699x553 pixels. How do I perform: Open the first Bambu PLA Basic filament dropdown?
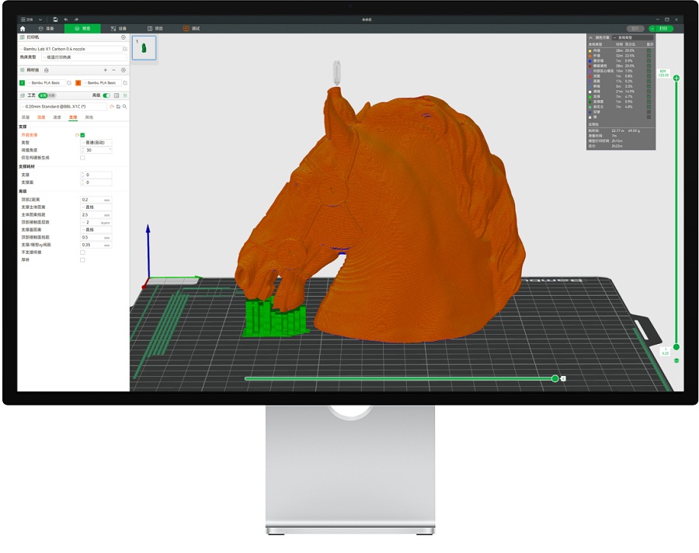point(46,83)
